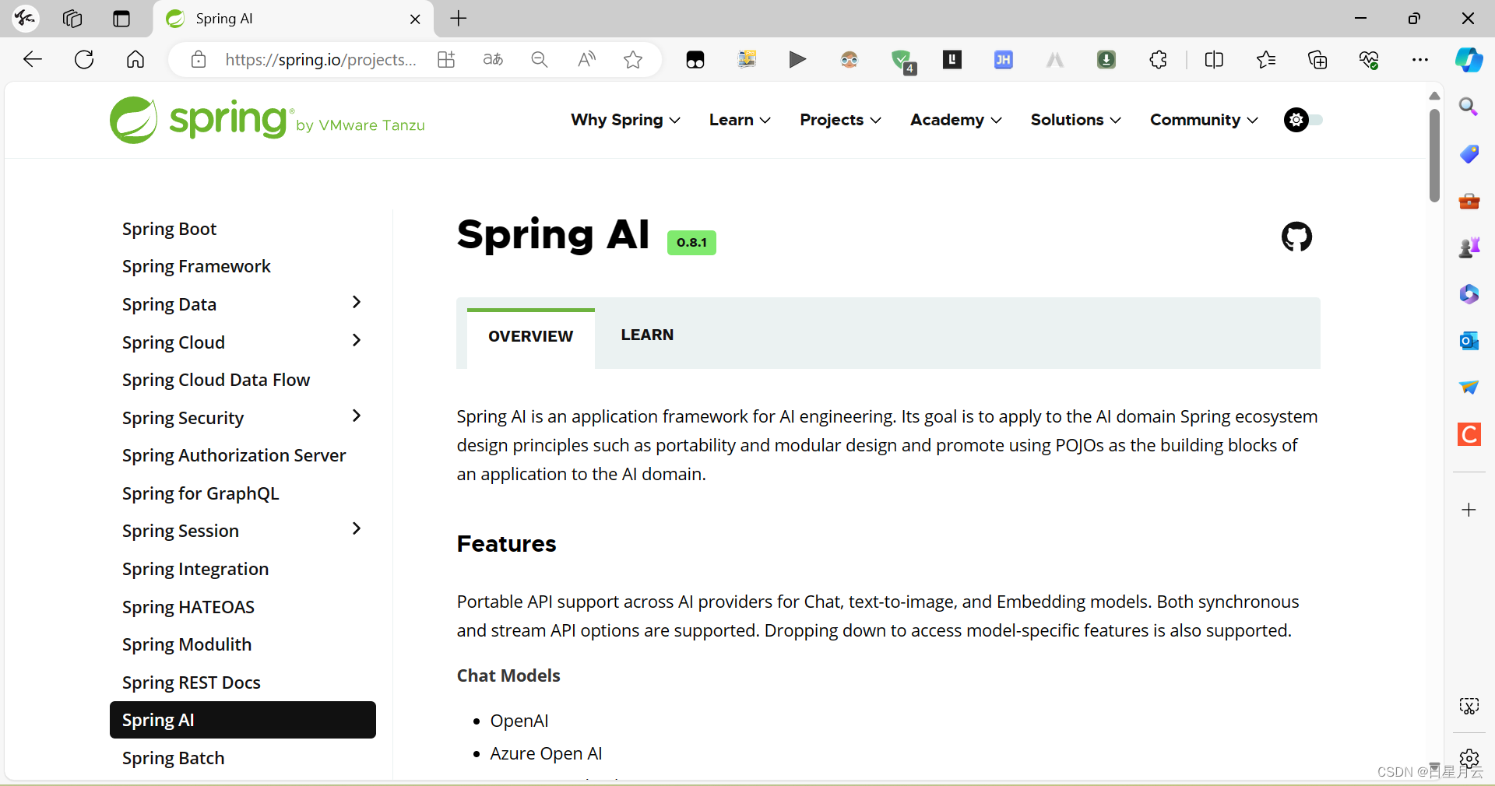Open the Spring REST Docs link
The height and width of the screenshot is (786, 1495).
192,682
